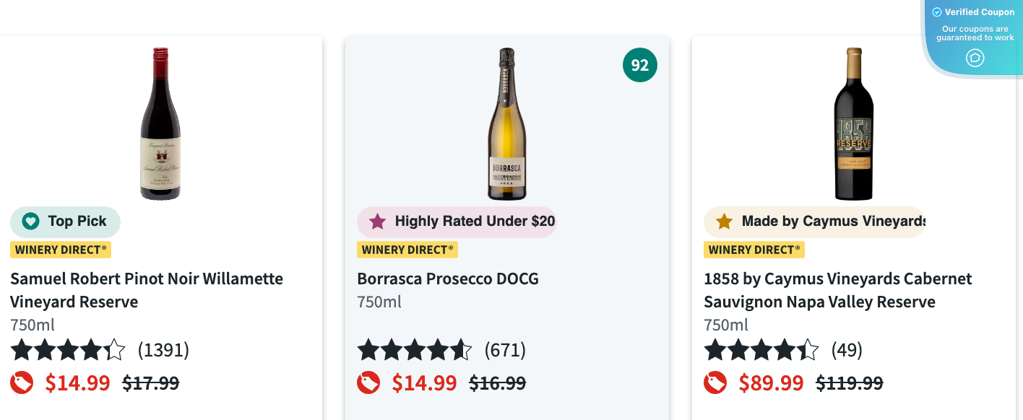The width and height of the screenshot is (1023, 420).
Task: Click the Highly Rated Under $20 badge
Action: (x=457, y=222)
